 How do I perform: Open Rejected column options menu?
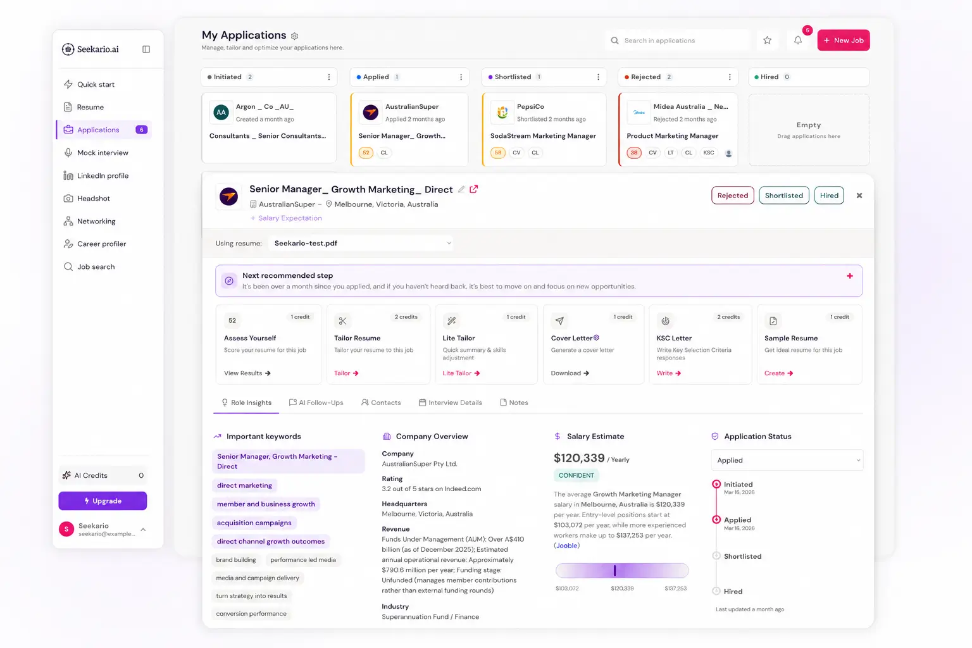click(x=730, y=77)
